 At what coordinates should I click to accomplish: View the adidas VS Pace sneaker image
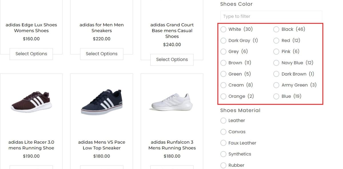click(102, 102)
